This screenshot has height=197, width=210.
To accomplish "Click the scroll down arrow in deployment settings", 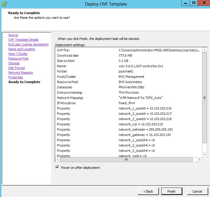I will point(204,154).
